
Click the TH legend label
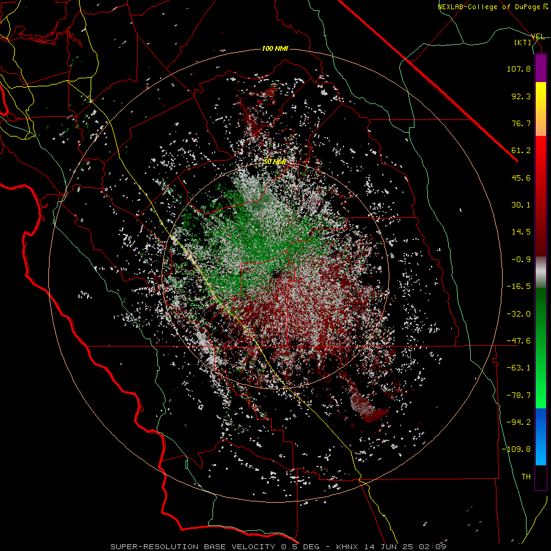click(526, 476)
